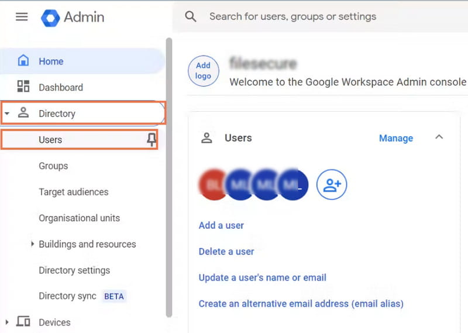The height and width of the screenshot is (333, 468).
Task: Expand the Devices section arrow
Action: pyautogui.click(x=7, y=322)
